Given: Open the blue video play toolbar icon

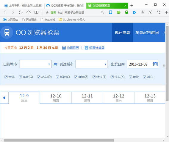Looking at the screenshot, I should pos(134,12).
